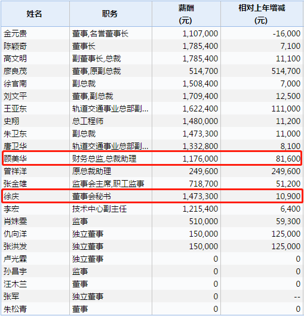Click the 职务 column header
Image resolution: width=304 pixels, height=316 pixels.
(110, 14)
